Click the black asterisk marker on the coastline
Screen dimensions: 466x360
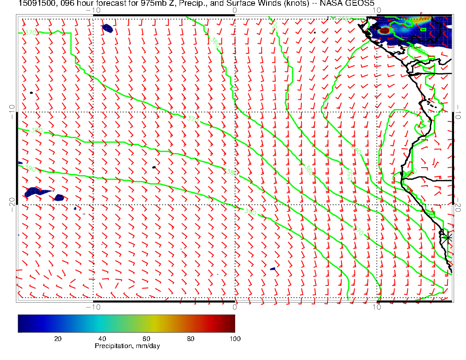click(x=447, y=237)
